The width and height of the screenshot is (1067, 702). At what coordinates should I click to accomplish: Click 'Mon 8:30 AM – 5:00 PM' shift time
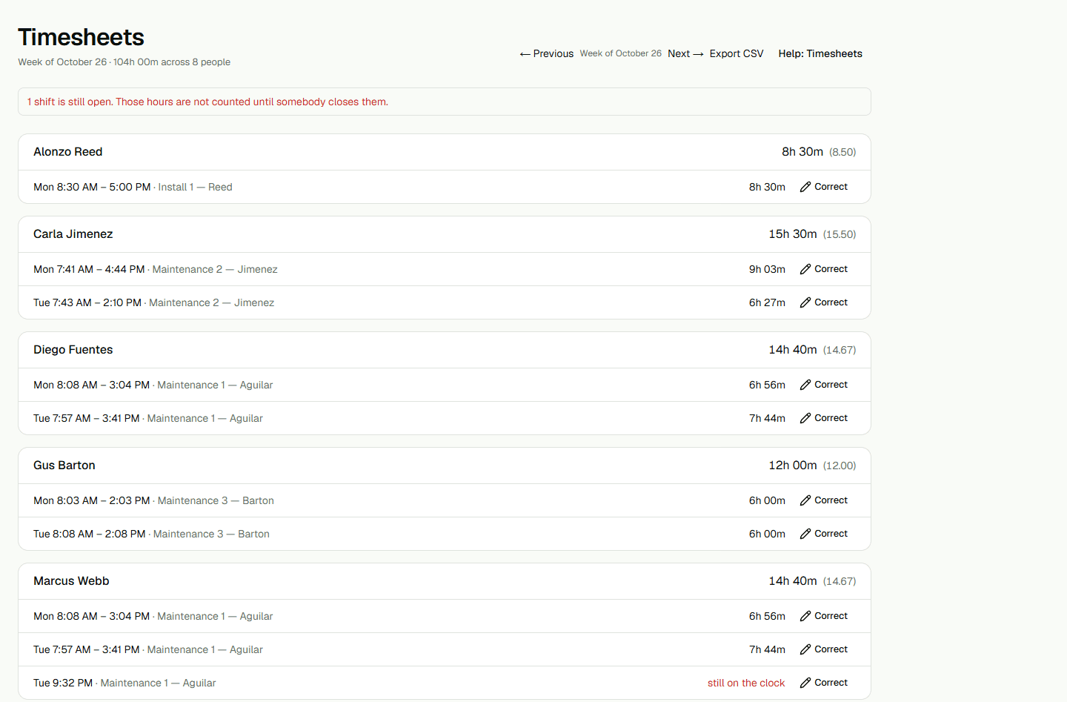[x=92, y=187]
